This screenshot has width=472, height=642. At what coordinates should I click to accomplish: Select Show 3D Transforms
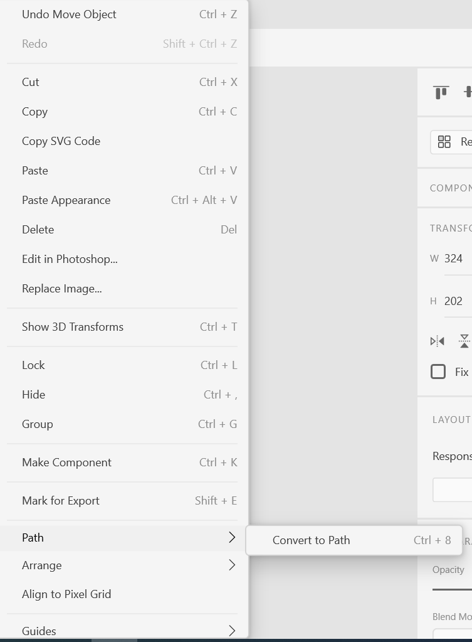(x=73, y=326)
